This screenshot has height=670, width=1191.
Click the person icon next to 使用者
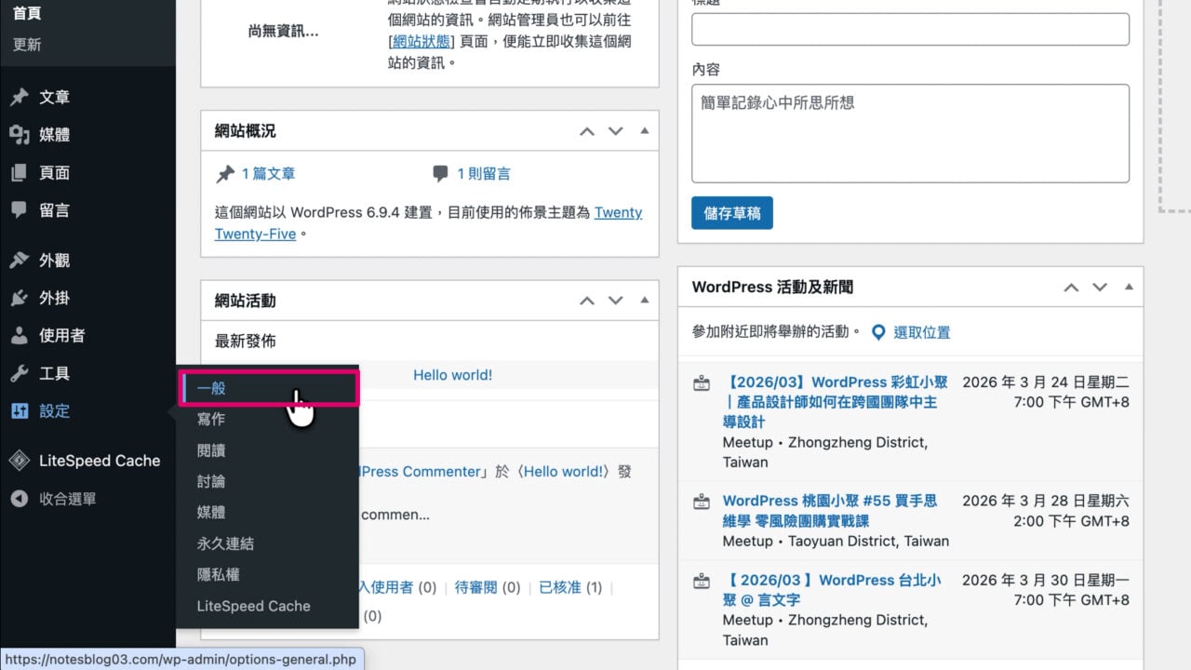[x=20, y=336]
